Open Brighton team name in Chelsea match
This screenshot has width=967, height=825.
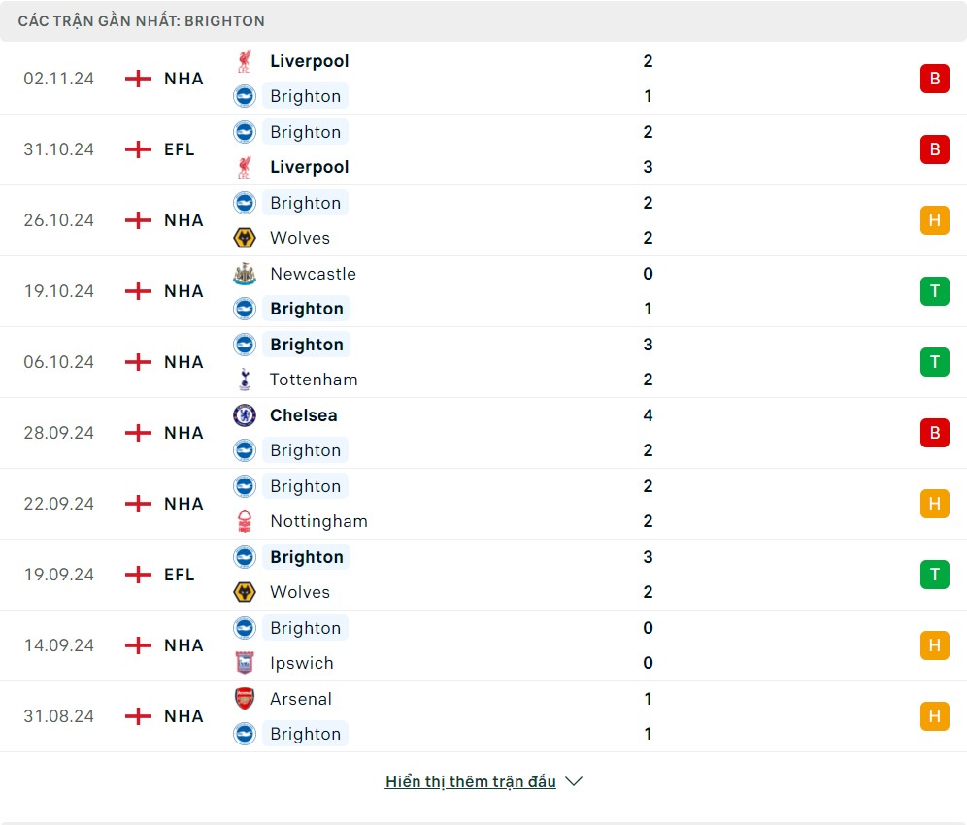(306, 450)
